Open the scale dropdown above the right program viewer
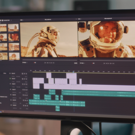The height and width of the screenshot is (135, 135). pyautogui.click(x=80, y=19)
